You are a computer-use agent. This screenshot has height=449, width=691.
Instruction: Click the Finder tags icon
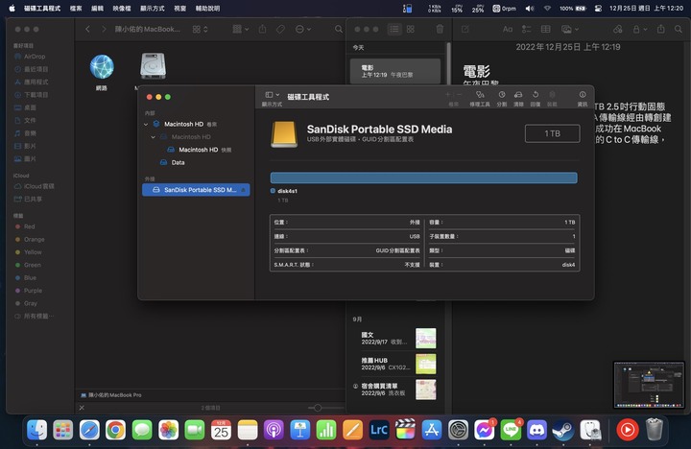pyautogui.click(x=280, y=29)
